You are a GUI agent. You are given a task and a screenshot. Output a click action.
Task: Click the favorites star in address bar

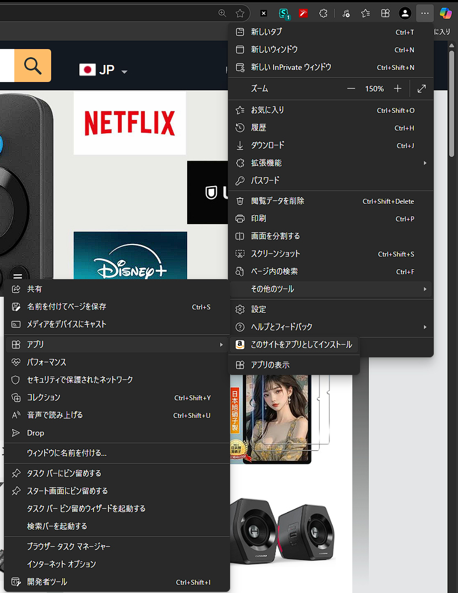240,13
